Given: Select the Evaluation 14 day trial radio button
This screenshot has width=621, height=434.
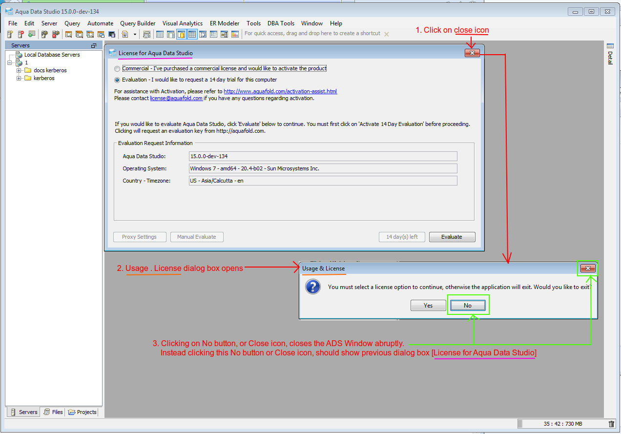Looking at the screenshot, I should coord(117,80).
